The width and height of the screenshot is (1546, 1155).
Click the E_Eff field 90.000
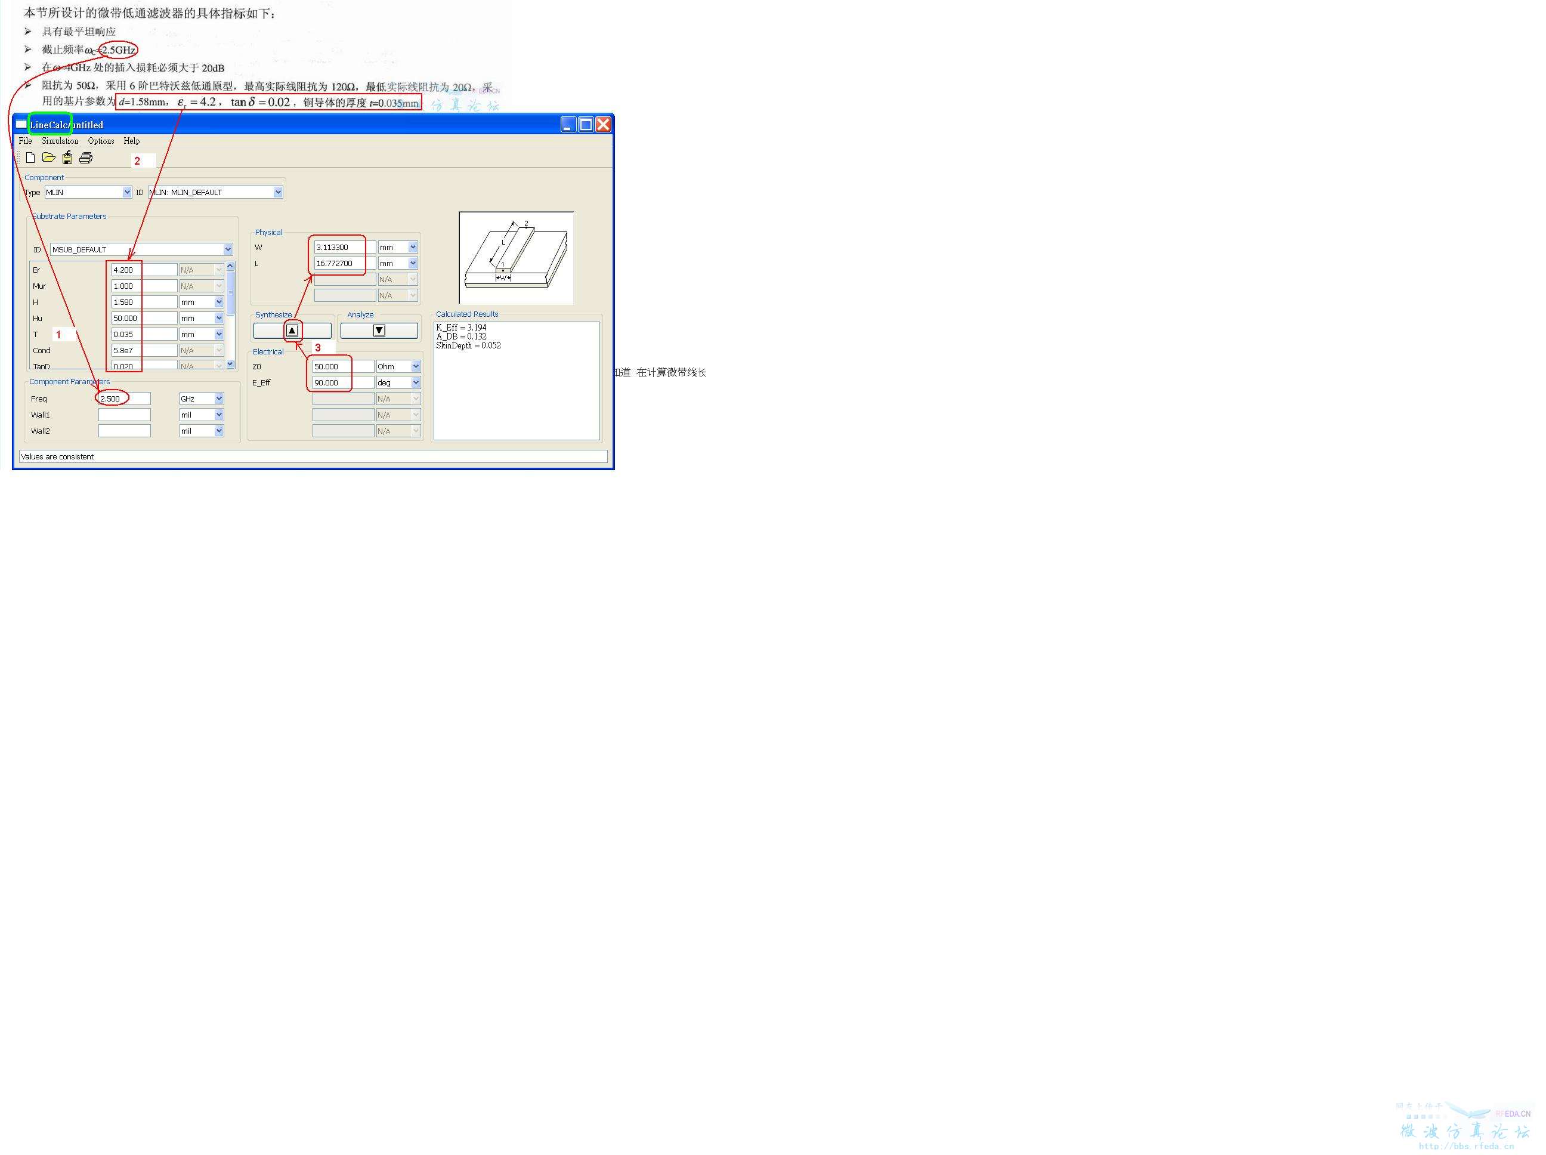[343, 383]
